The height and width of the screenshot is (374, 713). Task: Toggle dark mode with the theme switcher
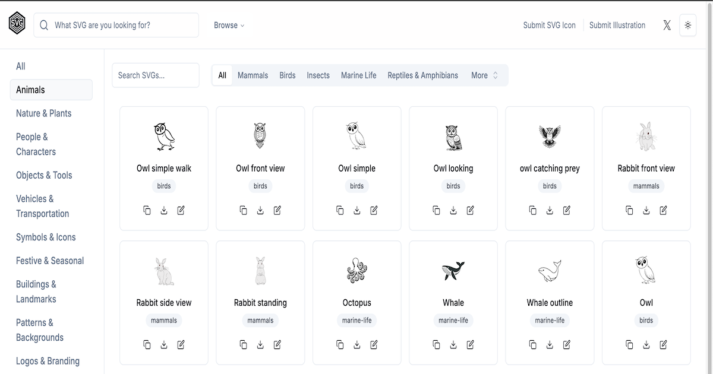coord(688,25)
